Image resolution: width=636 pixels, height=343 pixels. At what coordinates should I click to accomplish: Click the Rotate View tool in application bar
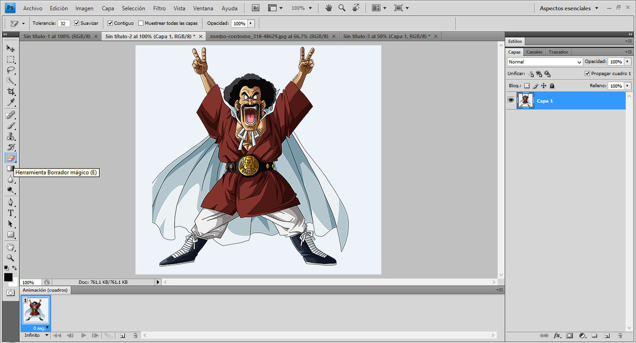356,8
